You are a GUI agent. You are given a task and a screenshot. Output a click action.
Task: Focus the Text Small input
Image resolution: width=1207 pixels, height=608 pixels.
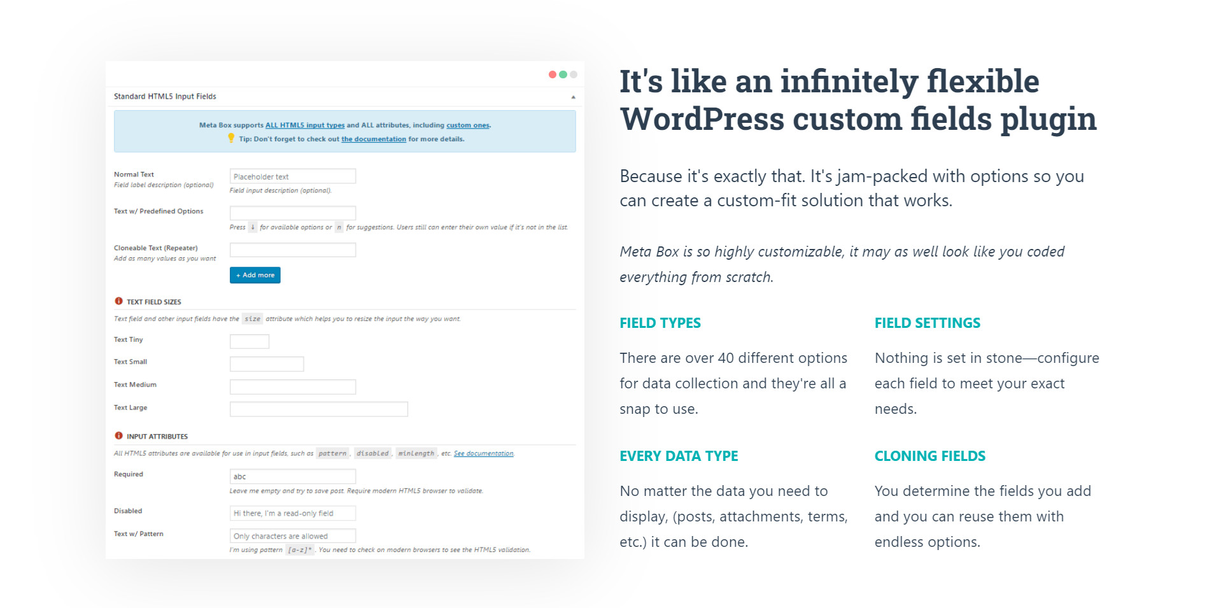click(267, 364)
